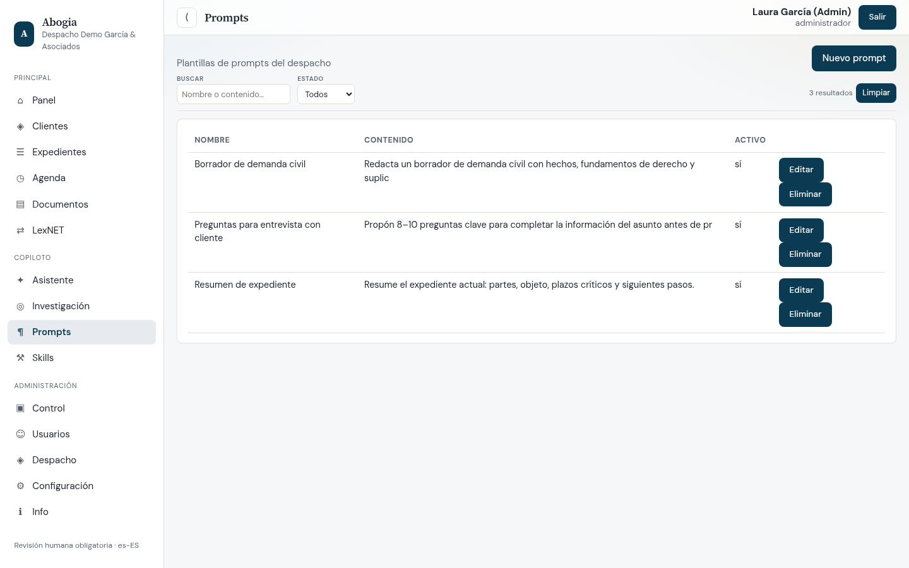Click the Agenda clock icon
909x568 pixels.
[x=20, y=178]
